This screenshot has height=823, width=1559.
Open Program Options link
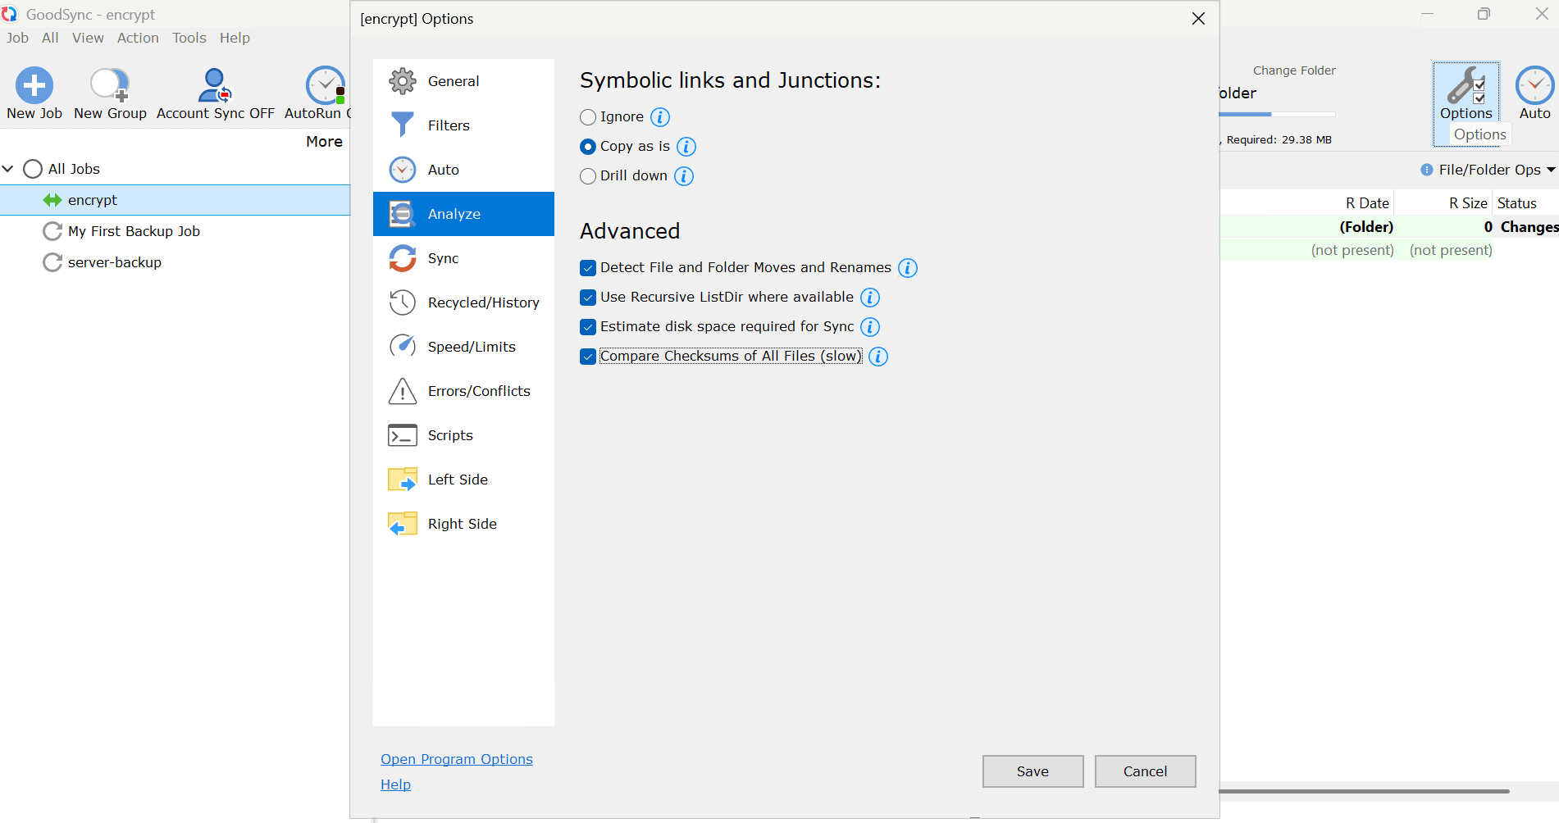pyautogui.click(x=457, y=759)
